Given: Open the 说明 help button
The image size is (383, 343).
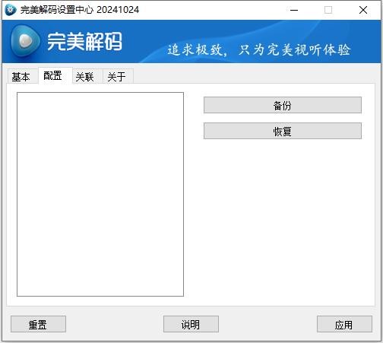Looking at the screenshot, I should click(191, 324).
